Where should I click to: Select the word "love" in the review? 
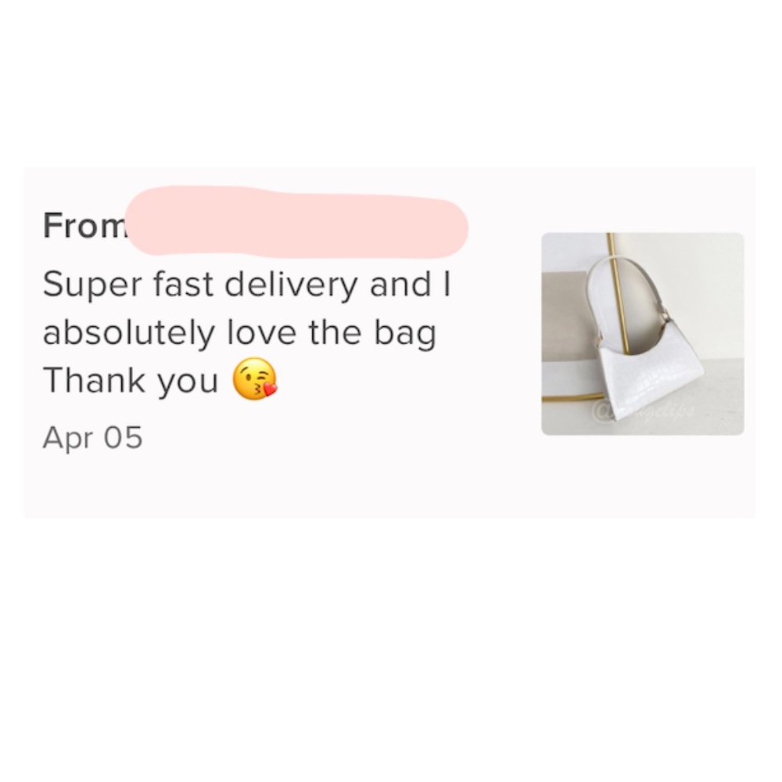coord(262,332)
